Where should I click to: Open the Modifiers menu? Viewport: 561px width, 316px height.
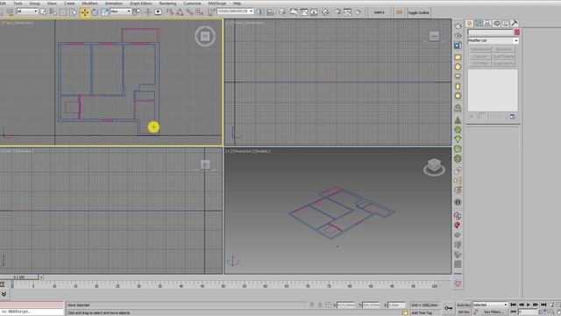[x=89, y=4]
